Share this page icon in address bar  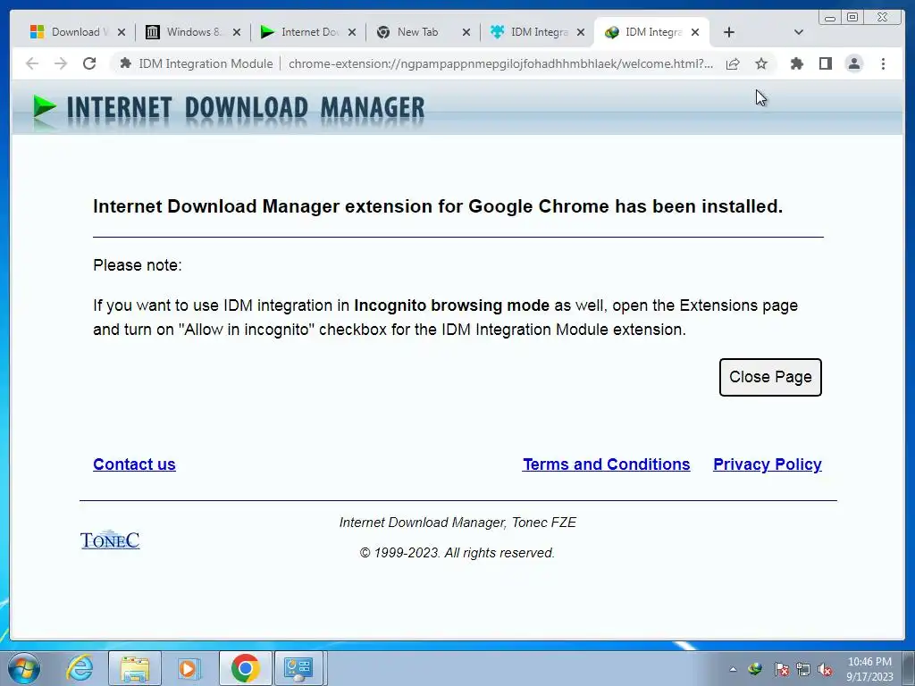click(733, 63)
